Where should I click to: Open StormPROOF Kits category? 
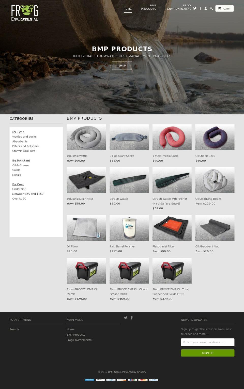24,151
